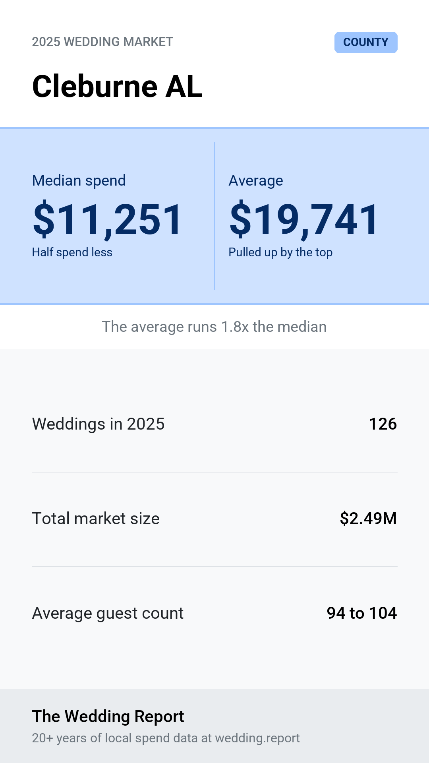The width and height of the screenshot is (429, 763).
Task: Click the Total market size label
Action: 96,519
